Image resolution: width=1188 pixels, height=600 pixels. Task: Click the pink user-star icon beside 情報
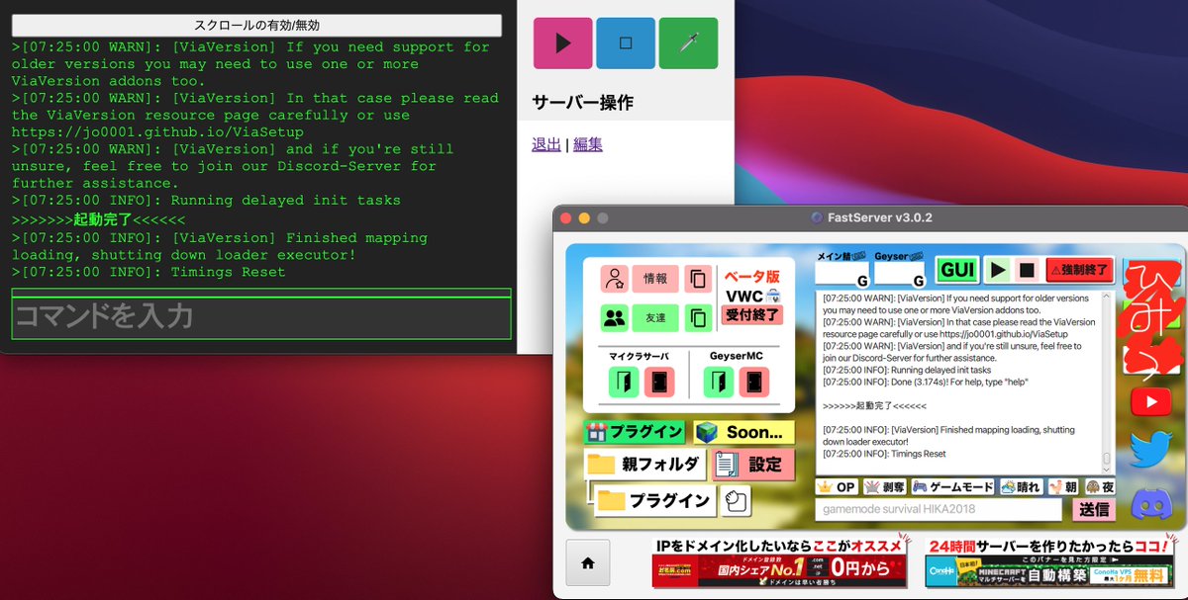click(615, 279)
